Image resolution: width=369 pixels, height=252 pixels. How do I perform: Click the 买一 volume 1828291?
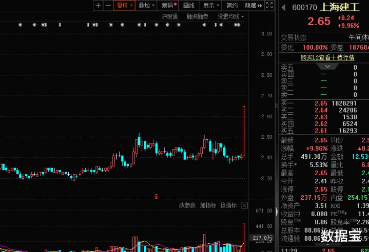tap(344, 103)
